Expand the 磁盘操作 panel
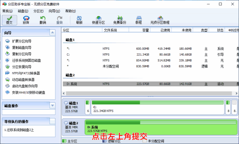 (x=52, y=105)
